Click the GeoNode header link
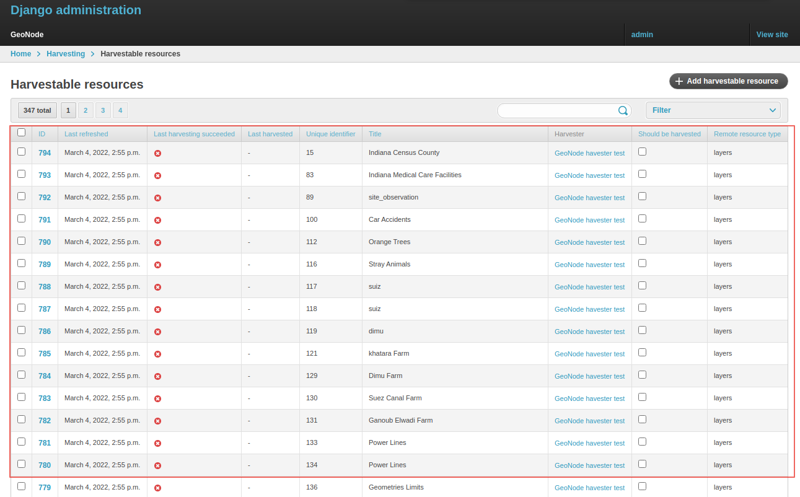This screenshot has height=497, width=800. coord(27,35)
